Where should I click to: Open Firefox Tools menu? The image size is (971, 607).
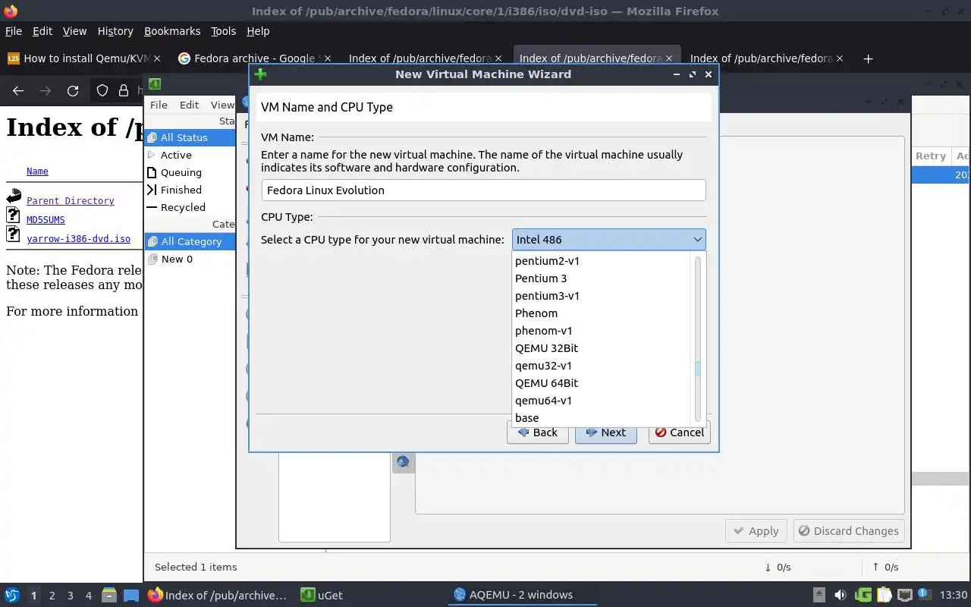point(223,31)
